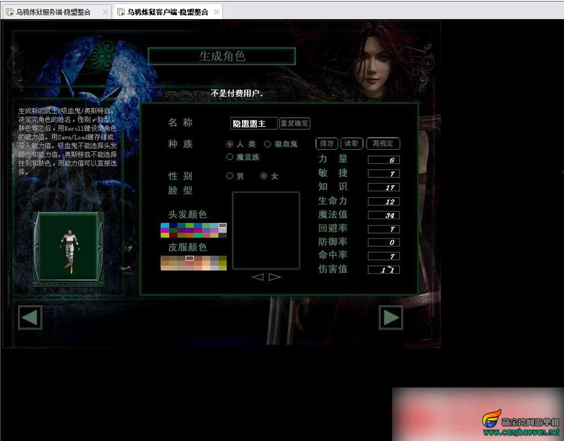Click the 生成角色 title banner
The height and width of the screenshot is (441, 564).
point(222,56)
